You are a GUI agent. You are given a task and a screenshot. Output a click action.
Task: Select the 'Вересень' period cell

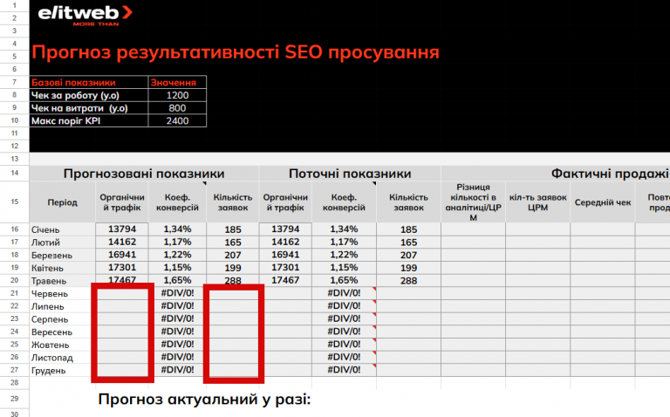point(63,332)
